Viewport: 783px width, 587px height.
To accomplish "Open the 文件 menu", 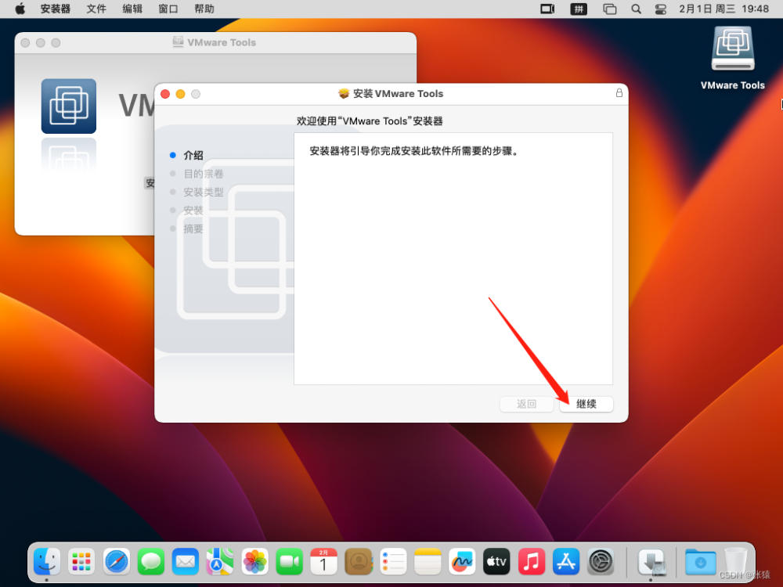I will [96, 9].
